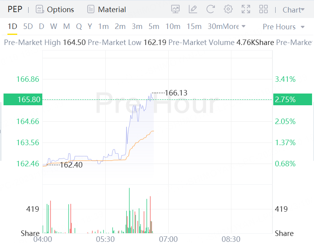Click the 05:30 time axis label
This screenshot has width=314, height=243.
pyautogui.click(x=105, y=239)
